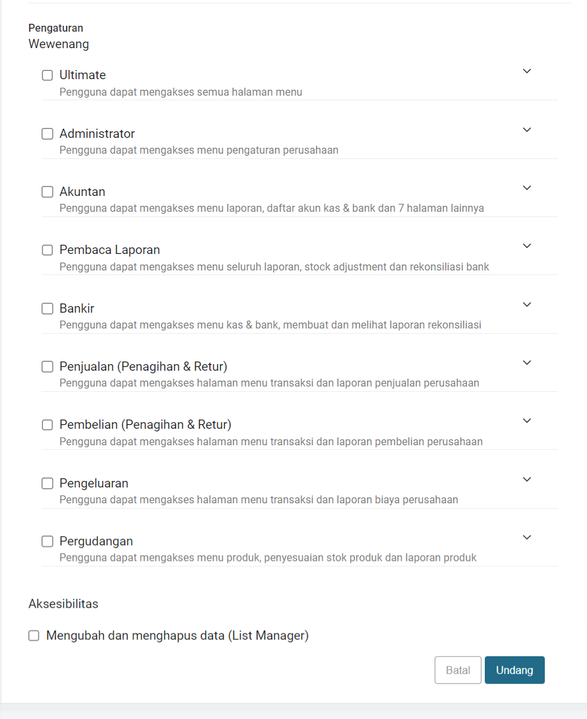Expand the Ultimate role chevron
587x719 pixels.
click(527, 71)
